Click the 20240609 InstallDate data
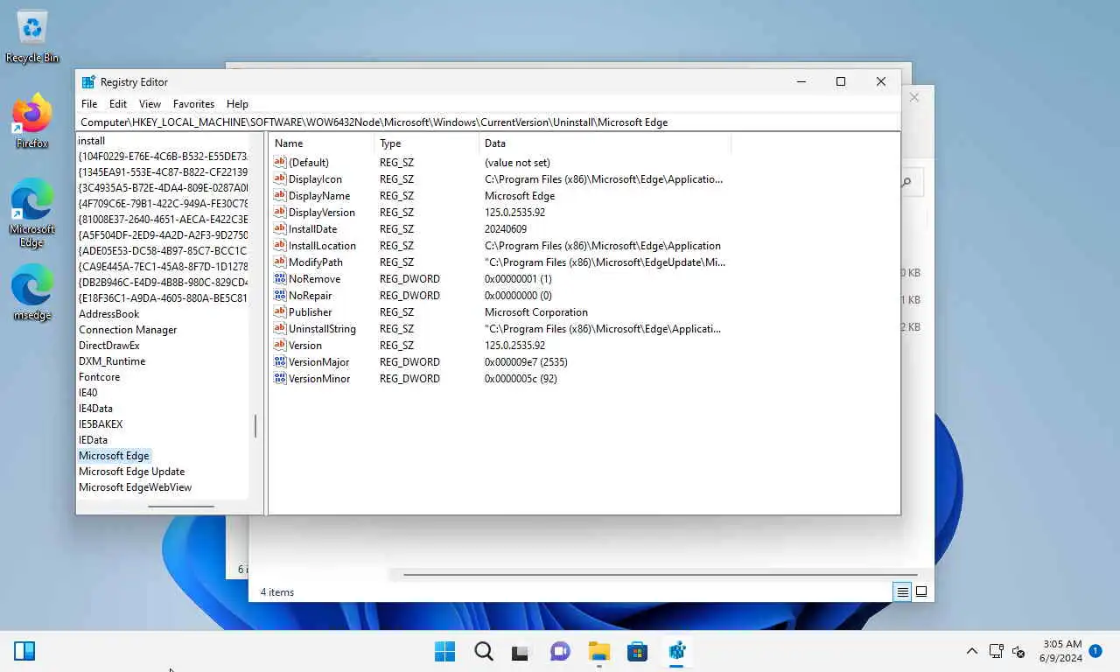The height and width of the screenshot is (672, 1120). pos(506,229)
